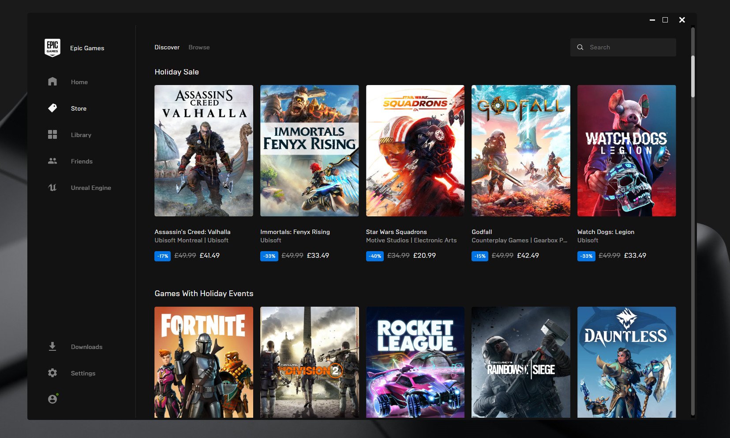Click the -40% discount badge
Screen dimensions: 730x438
click(x=375, y=256)
